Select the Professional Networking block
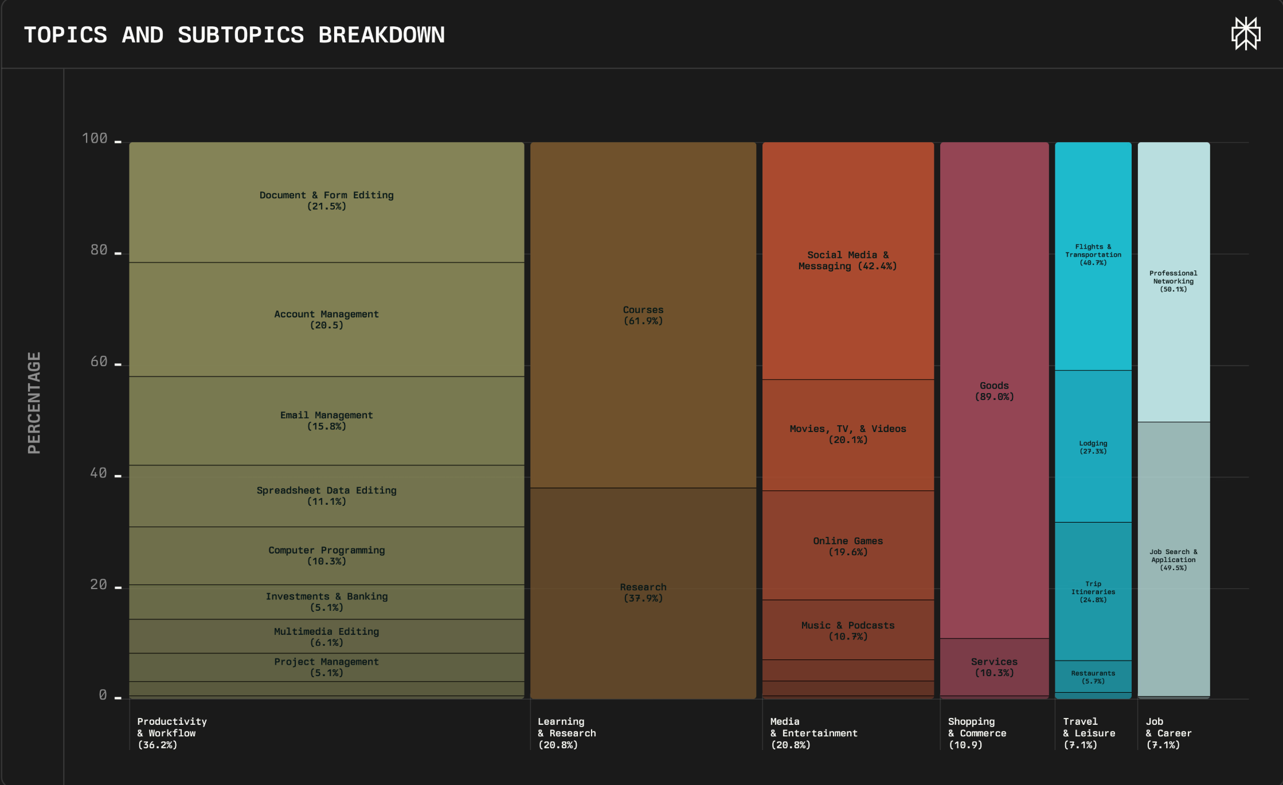The image size is (1283, 785). [1173, 281]
